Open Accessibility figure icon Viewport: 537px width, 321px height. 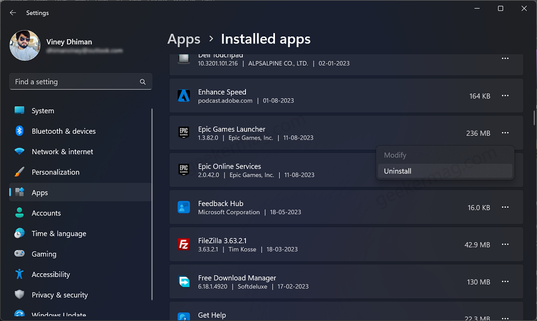(x=19, y=274)
